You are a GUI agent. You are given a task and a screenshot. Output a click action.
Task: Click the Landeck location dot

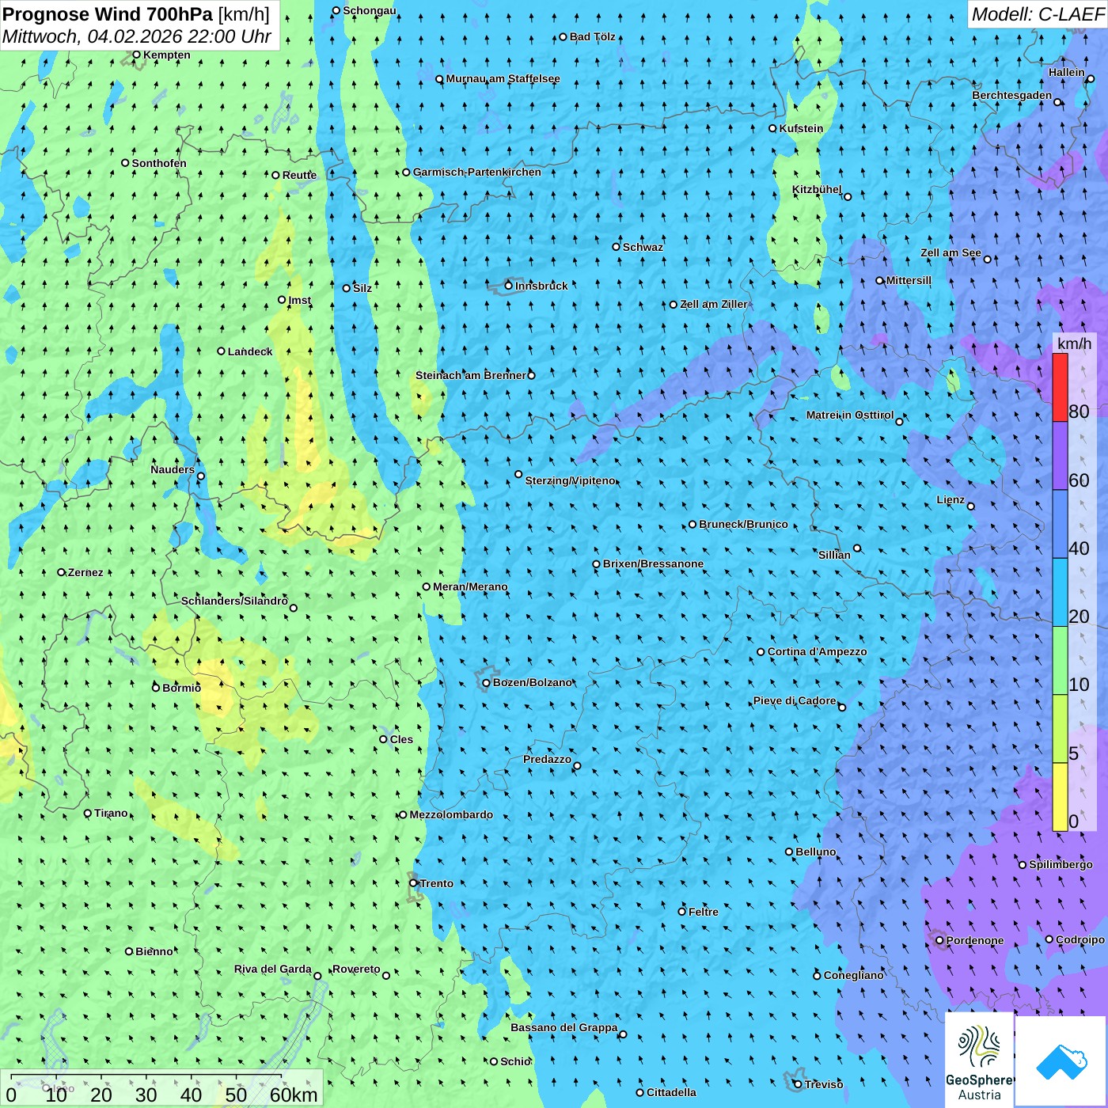[x=222, y=351]
